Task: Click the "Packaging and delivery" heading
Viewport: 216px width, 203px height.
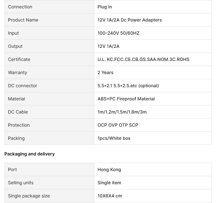Action: point(29,154)
